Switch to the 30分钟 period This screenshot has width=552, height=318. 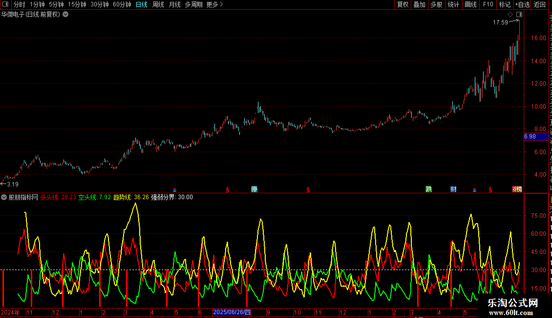[x=100, y=4]
